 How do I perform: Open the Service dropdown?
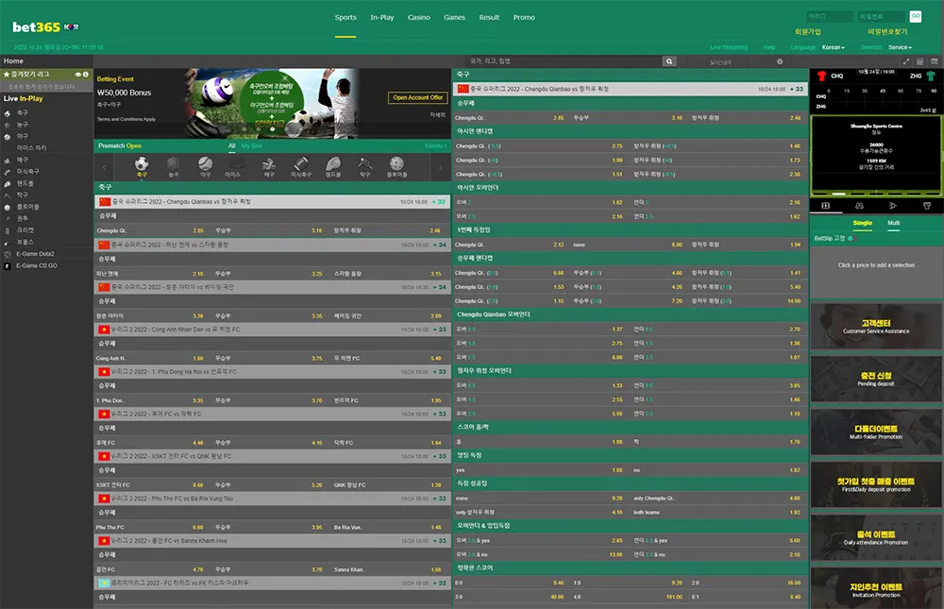(x=900, y=47)
